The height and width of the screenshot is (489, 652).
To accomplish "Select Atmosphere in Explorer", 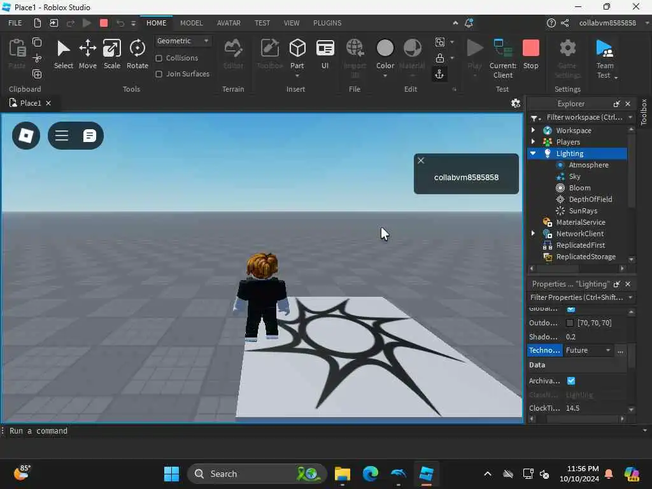I will coord(588,165).
